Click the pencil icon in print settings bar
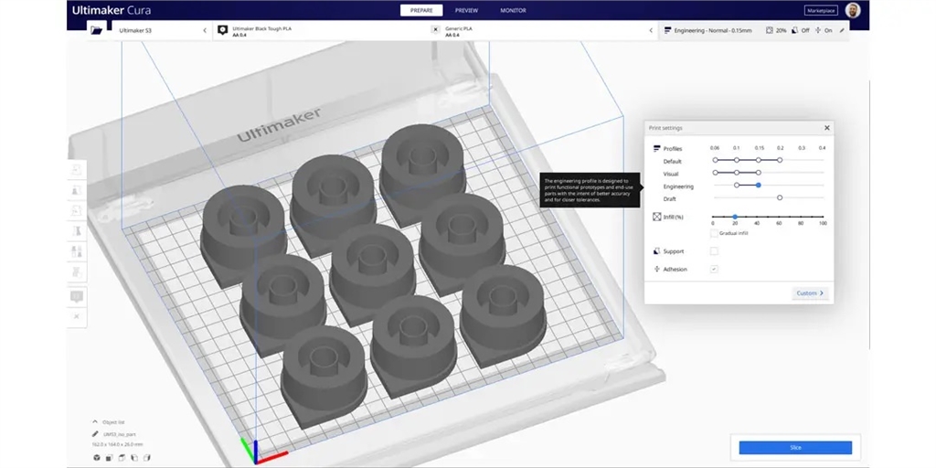The image size is (936, 468). (x=842, y=30)
